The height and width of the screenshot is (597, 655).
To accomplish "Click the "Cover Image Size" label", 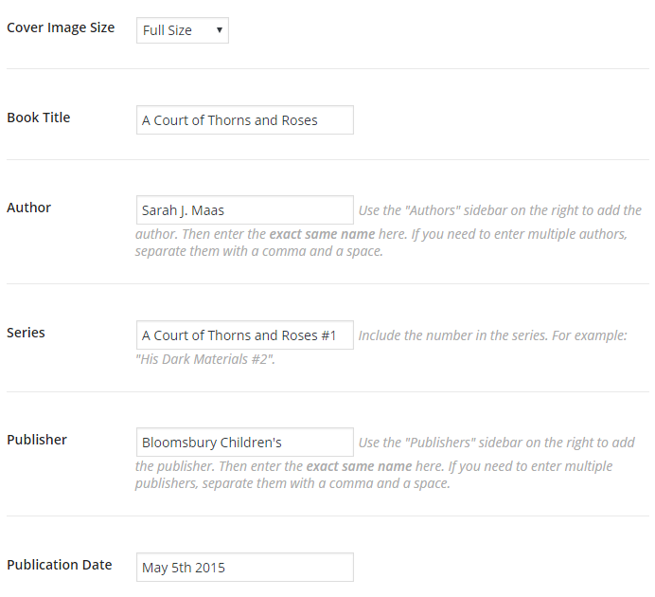I will [x=61, y=27].
